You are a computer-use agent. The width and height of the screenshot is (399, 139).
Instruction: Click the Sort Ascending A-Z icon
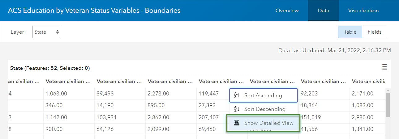(237, 95)
